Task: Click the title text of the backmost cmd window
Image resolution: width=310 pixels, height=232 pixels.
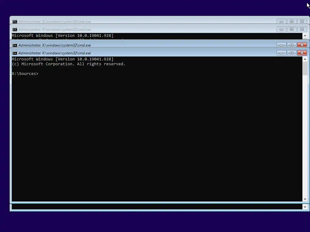Action: tap(54, 22)
